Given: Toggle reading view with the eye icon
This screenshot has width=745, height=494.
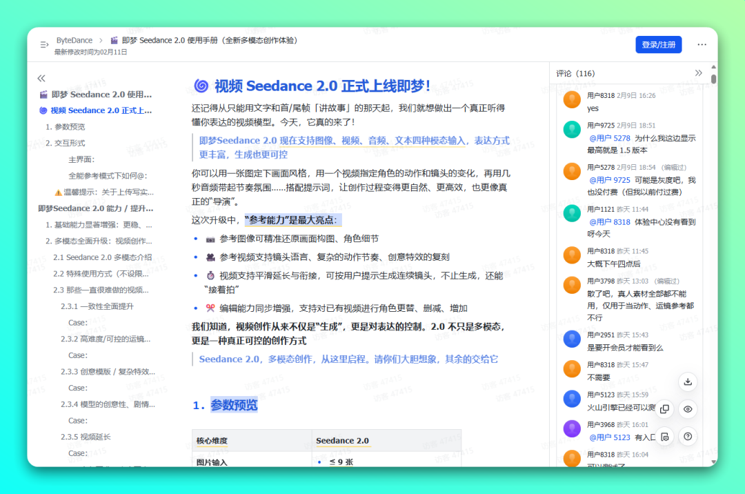Looking at the screenshot, I should click(x=688, y=409).
